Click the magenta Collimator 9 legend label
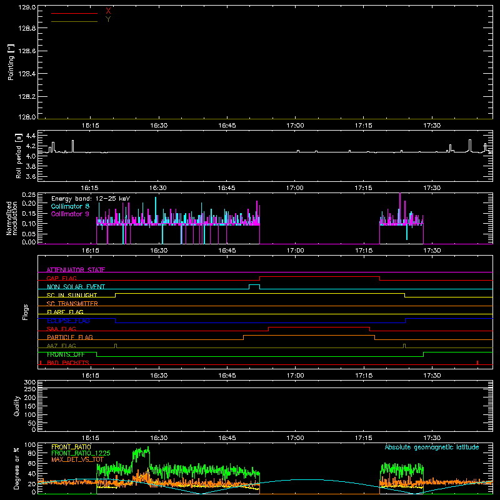 70,214
